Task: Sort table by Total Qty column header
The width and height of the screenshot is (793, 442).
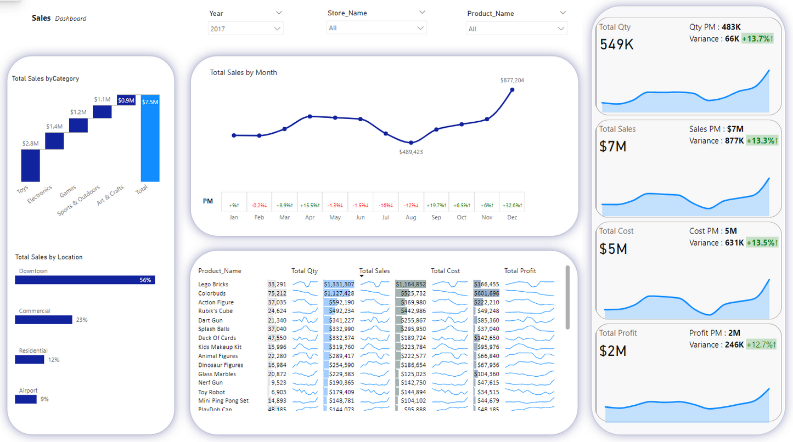Action: (305, 271)
